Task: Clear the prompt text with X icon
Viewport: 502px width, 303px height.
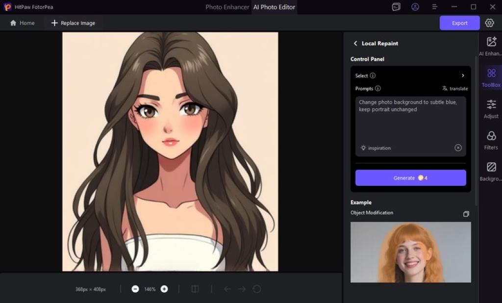Action: pos(458,148)
